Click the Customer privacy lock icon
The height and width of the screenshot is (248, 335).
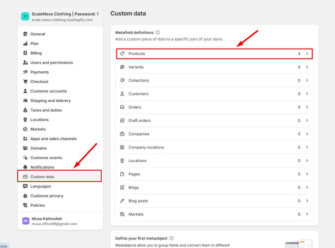tap(25, 196)
